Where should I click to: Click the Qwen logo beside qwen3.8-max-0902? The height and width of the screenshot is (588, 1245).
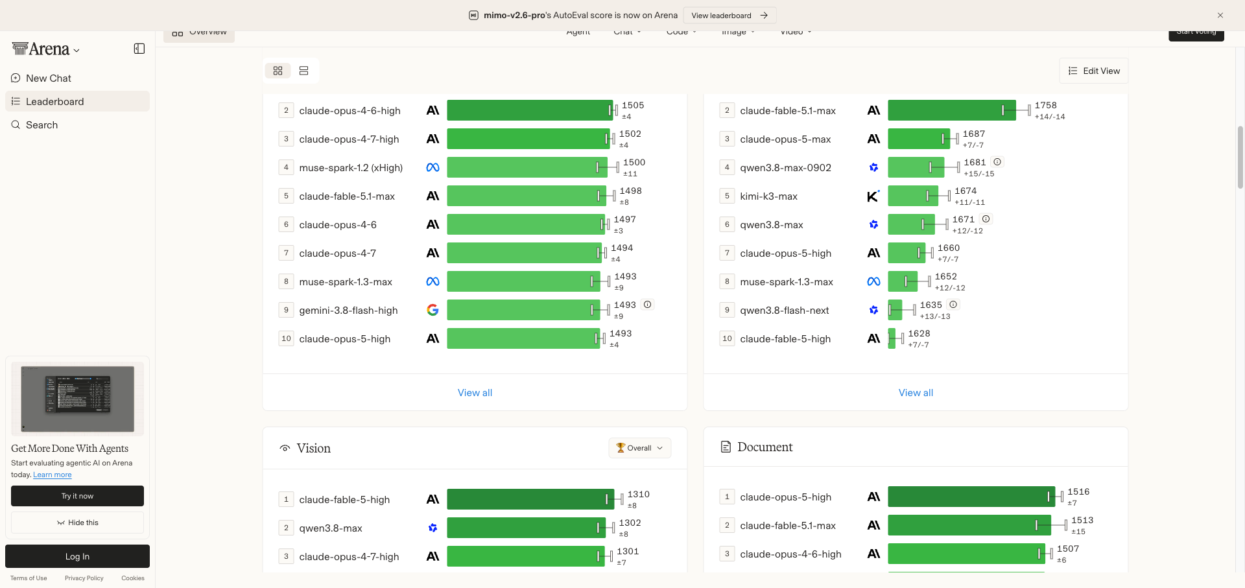click(873, 168)
